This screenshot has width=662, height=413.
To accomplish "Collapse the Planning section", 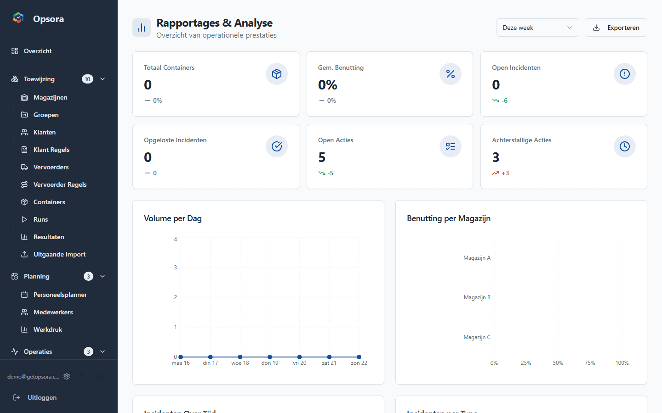I will (103, 276).
